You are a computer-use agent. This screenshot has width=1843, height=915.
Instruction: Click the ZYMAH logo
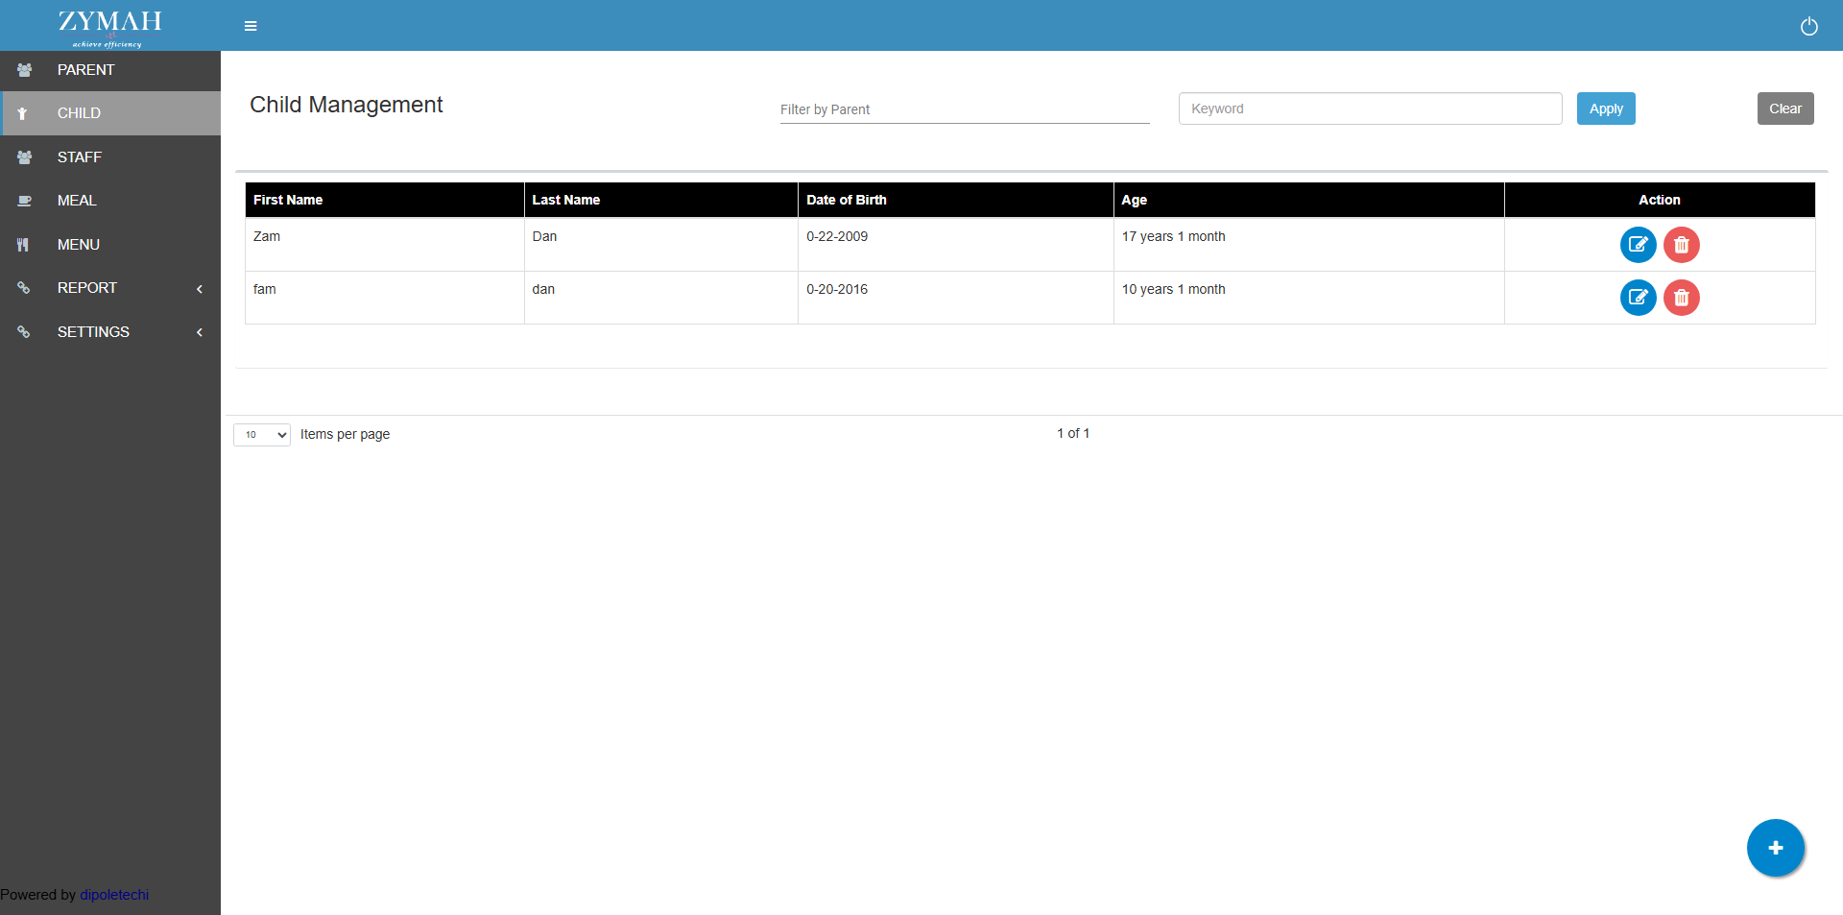coord(109,26)
